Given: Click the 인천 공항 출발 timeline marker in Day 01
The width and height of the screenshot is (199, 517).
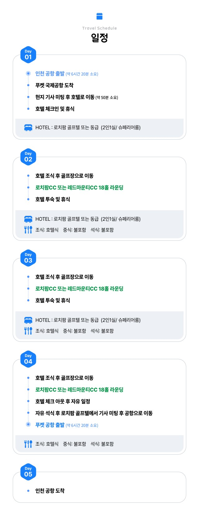Looking at the screenshot, I should (x=28, y=74).
